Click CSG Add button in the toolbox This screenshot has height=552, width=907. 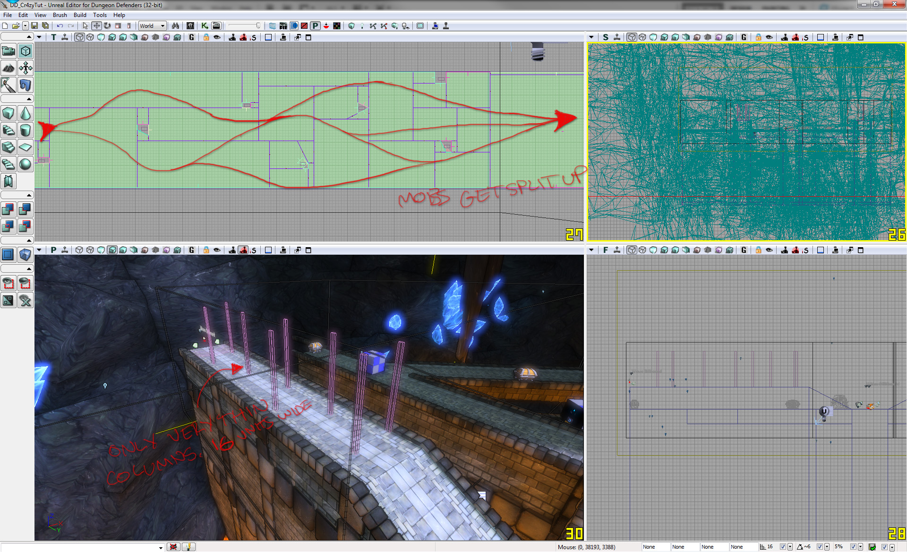[x=9, y=209]
